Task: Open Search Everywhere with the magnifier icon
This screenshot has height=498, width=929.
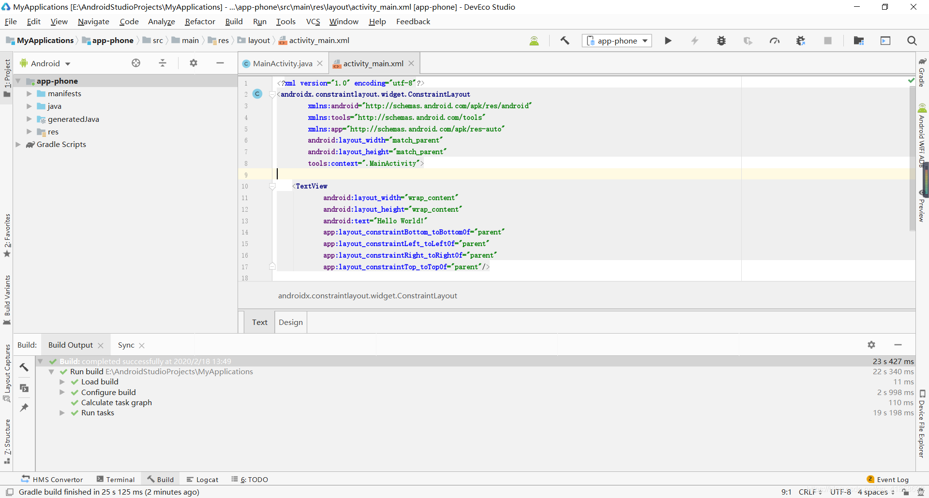Action: click(912, 41)
